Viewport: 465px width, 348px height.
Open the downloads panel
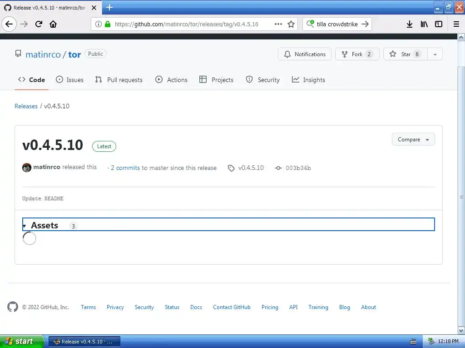pyautogui.click(x=410, y=24)
